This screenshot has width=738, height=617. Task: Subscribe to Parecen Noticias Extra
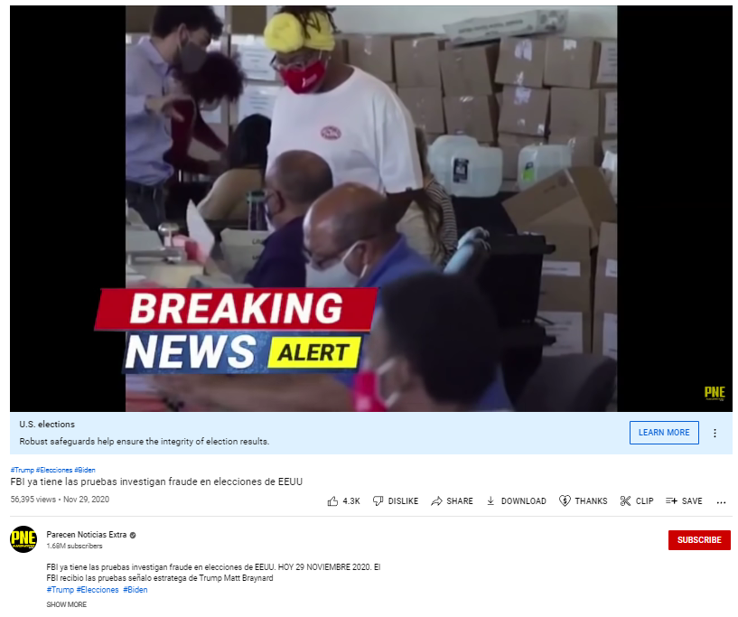[699, 540]
